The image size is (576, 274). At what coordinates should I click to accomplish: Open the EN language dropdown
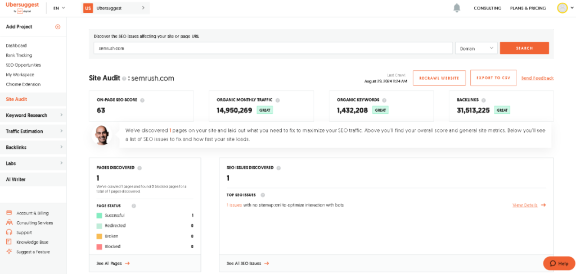(59, 8)
